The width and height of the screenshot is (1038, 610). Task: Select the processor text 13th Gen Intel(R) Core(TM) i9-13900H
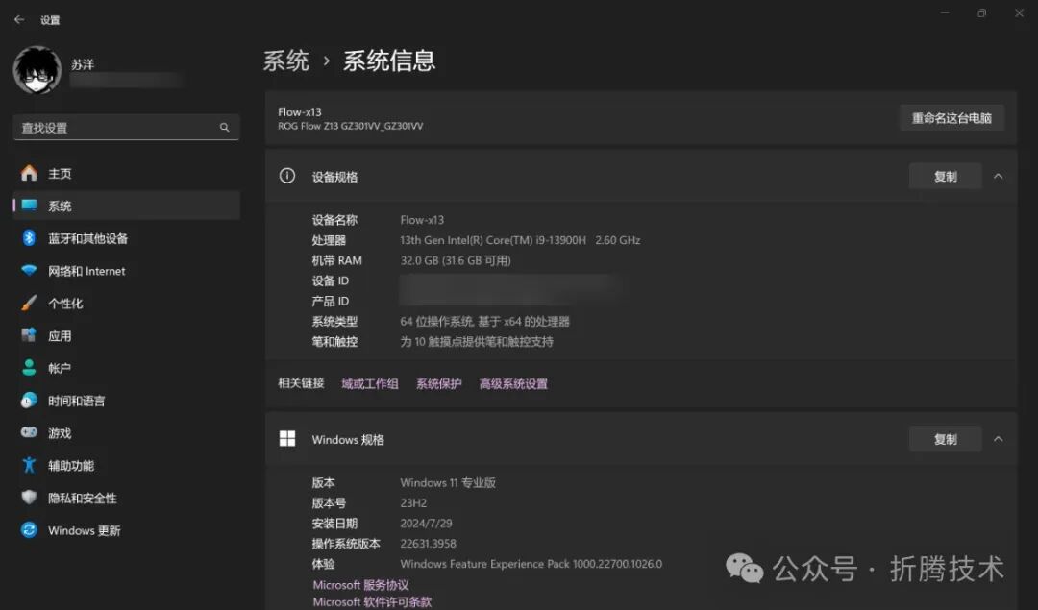[492, 240]
